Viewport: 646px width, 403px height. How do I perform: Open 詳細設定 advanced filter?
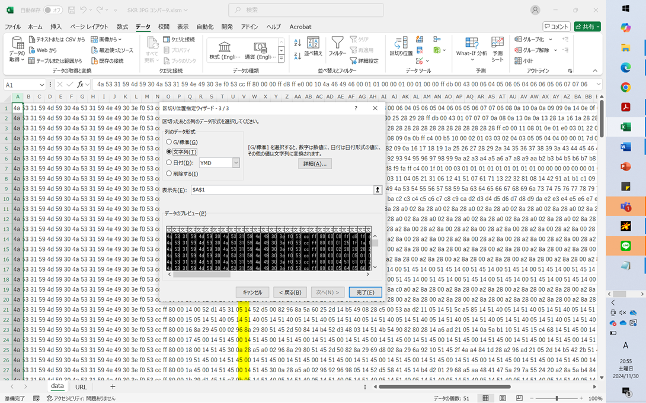(364, 61)
